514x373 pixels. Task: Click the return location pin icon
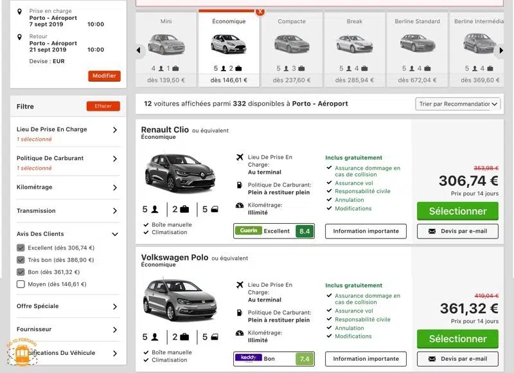tap(19, 37)
